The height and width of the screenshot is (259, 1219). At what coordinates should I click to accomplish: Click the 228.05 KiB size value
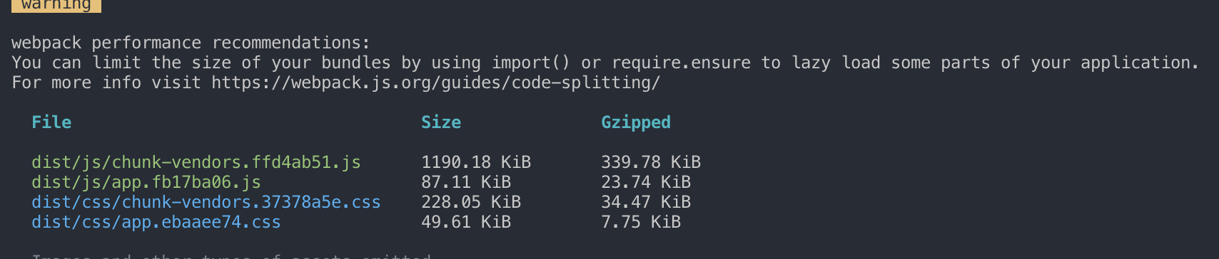(x=471, y=202)
